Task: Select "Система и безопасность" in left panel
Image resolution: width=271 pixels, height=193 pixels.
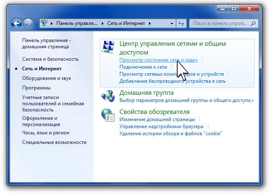Action: click(50, 59)
